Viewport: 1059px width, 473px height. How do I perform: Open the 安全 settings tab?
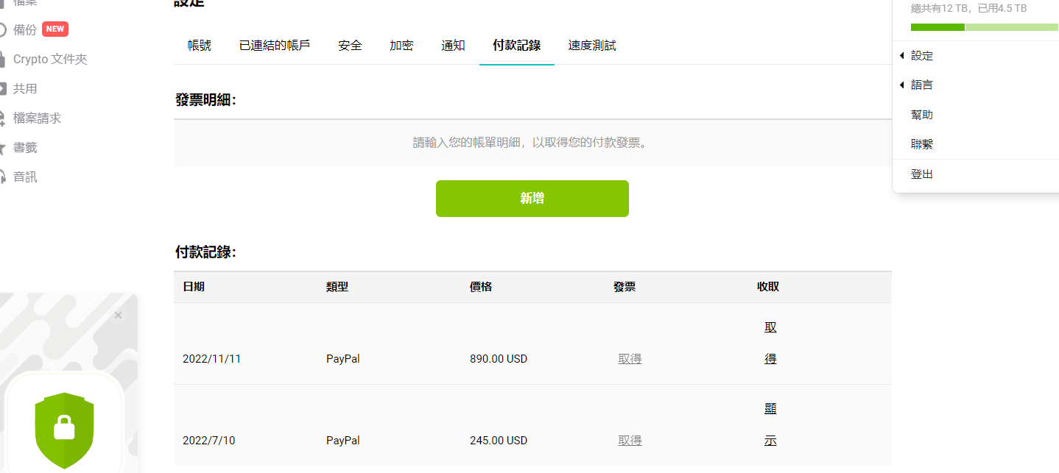350,46
